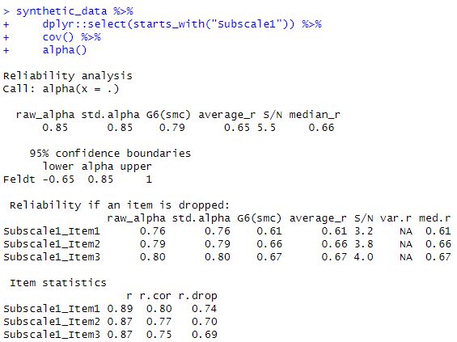Click the 95% confidence boundaries heading

click(x=110, y=154)
